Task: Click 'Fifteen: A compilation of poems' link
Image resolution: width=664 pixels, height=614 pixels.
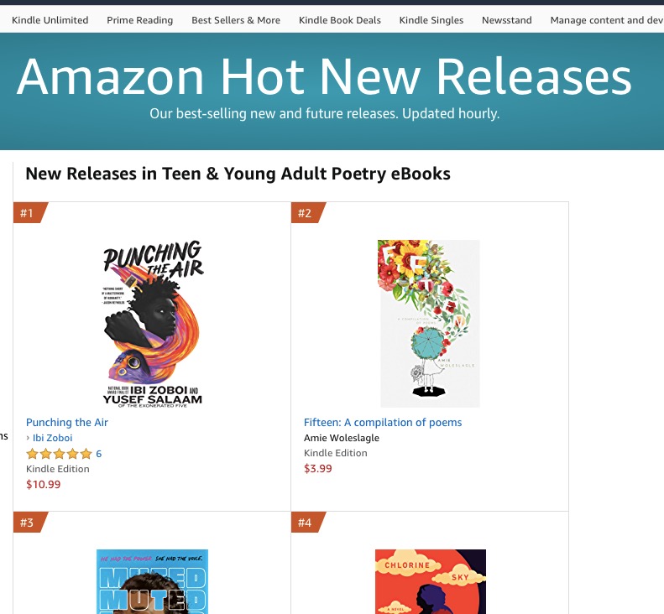Action: (x=383, y=423)
